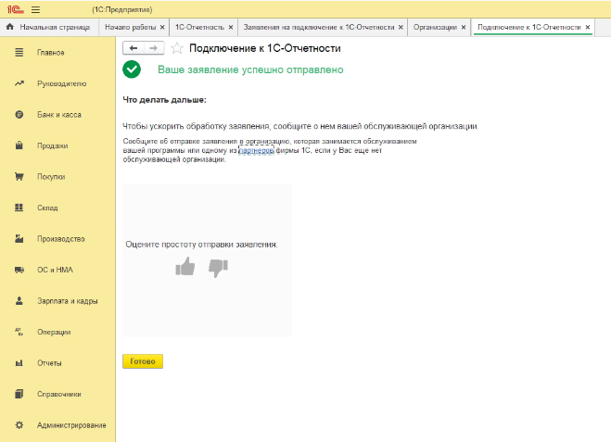Image resolution: width=611 pixels, height=442 pixels.
Task: Click the Отчеты bar chart icon
Action: 19,363
